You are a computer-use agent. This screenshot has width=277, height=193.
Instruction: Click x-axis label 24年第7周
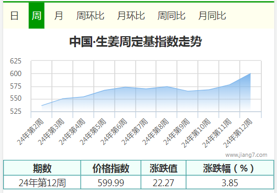click(x=135, y=132)
